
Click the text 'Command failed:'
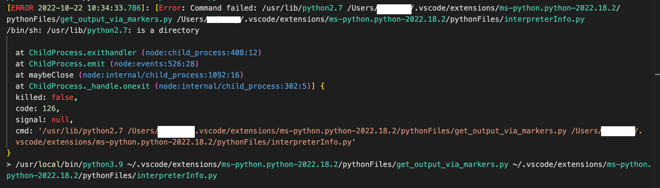(x=224, y=8)
